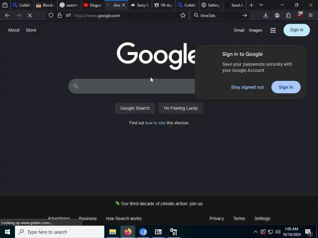Open File Explorer from the taskbar
Screen dimensions: 318x238
coord(112,232)
